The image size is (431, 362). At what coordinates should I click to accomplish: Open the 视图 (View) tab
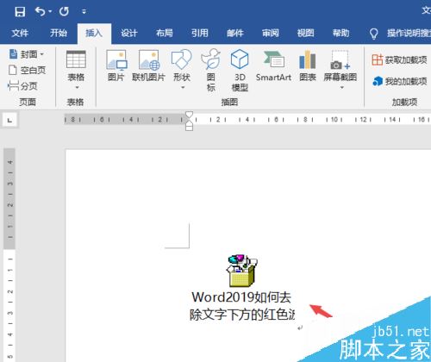(x=306, y=33)
